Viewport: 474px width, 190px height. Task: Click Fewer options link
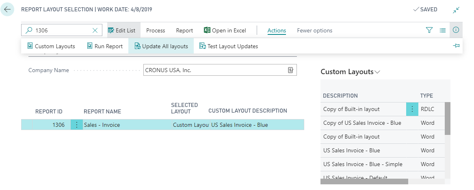coord(314,30)
